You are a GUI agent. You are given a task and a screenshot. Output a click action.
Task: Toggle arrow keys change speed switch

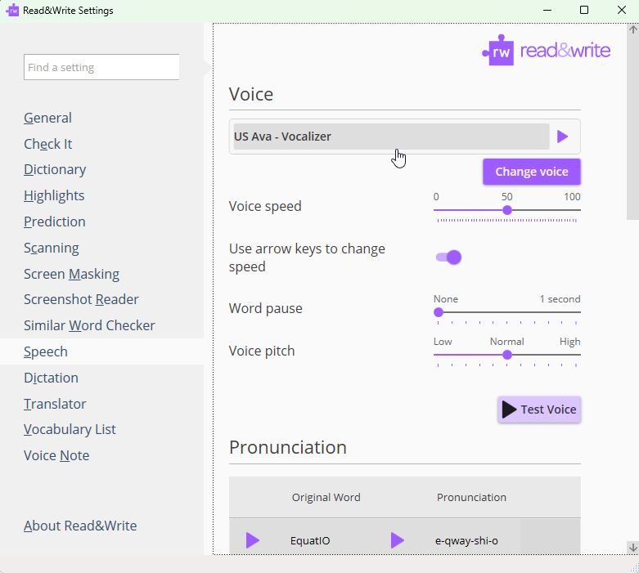[x=448, y=257]
